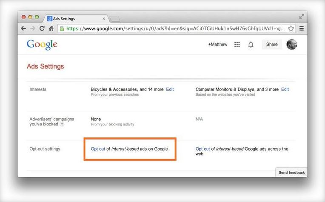Viewport: 325px width, 202px height.
Task: Click the Ads Settings heading
Action: 46,66
